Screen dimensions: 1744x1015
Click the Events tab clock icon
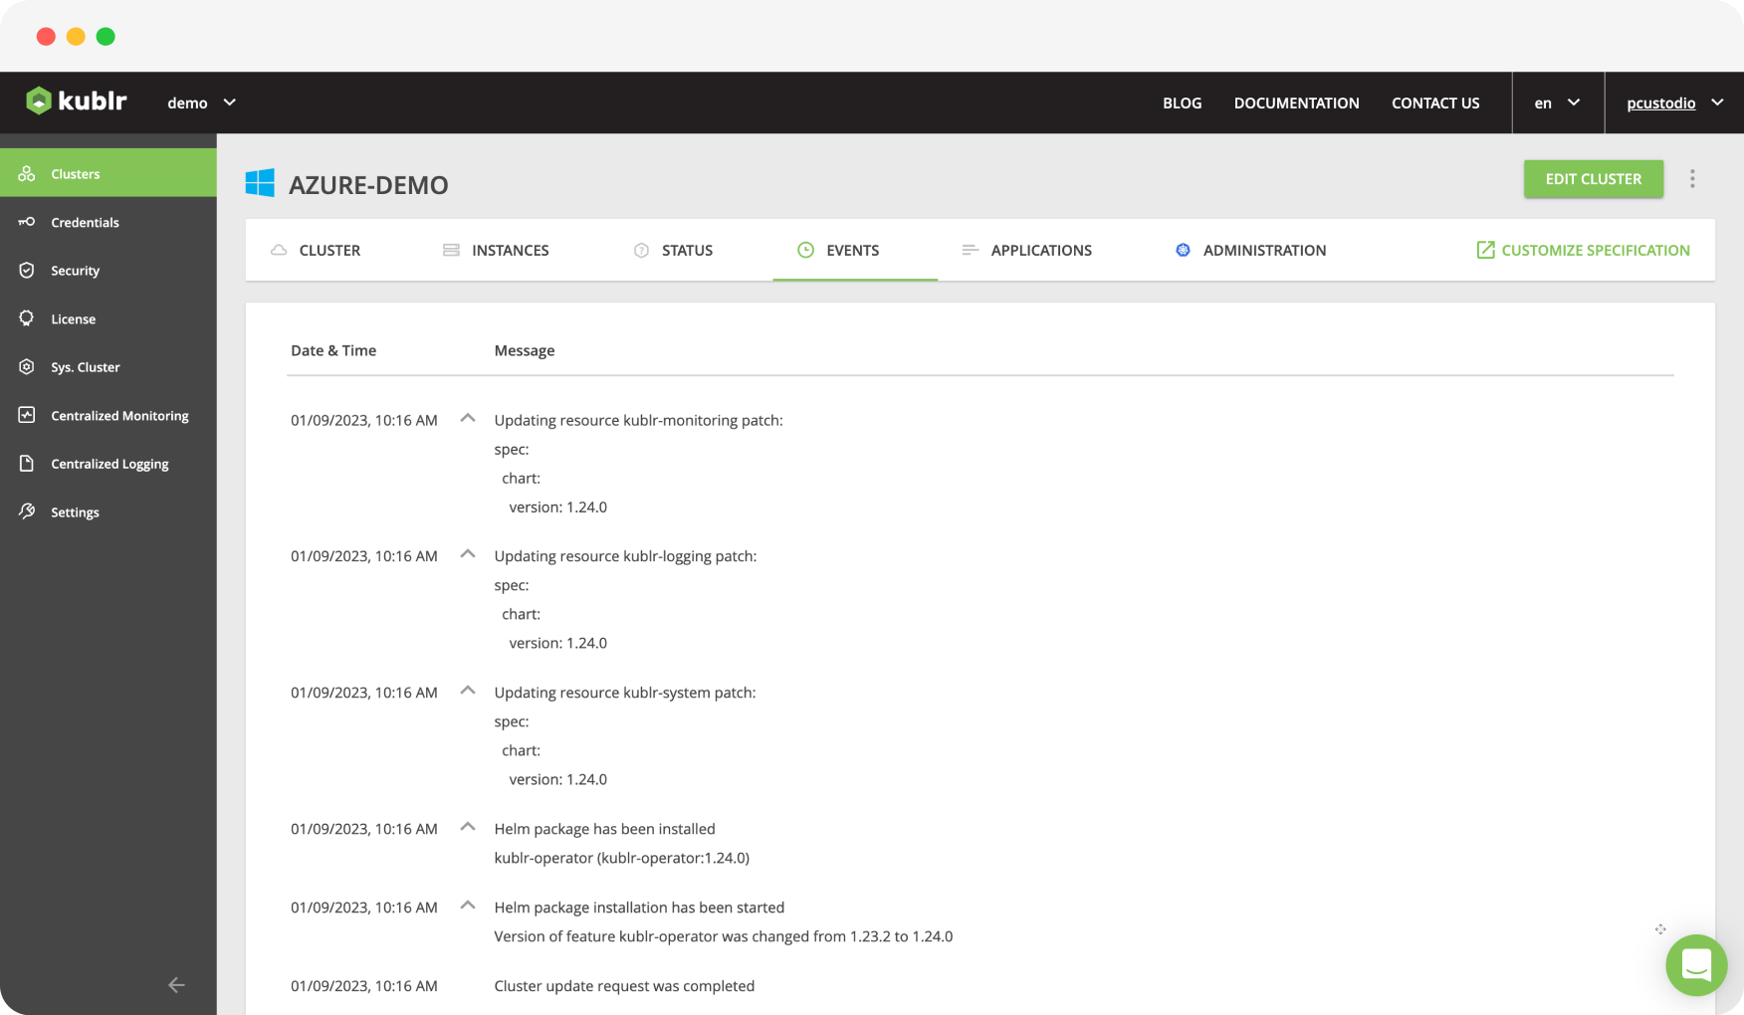pyautogui.click(x=805, y=250)
